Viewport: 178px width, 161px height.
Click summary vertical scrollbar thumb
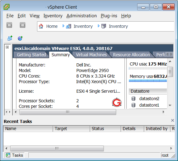[170, 72]
